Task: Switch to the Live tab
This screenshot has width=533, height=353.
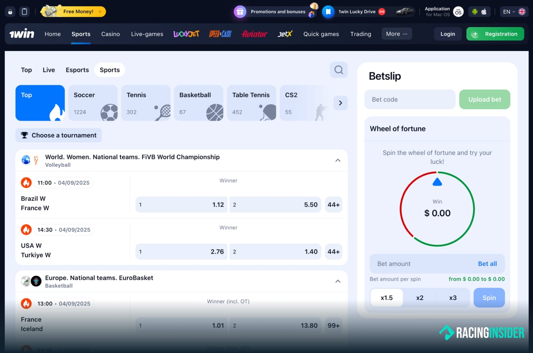Action: tap(49, 70)
